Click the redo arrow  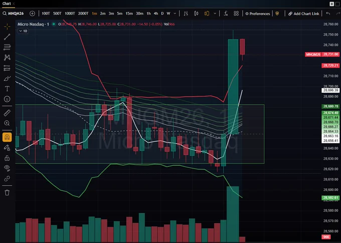(338, 14)
